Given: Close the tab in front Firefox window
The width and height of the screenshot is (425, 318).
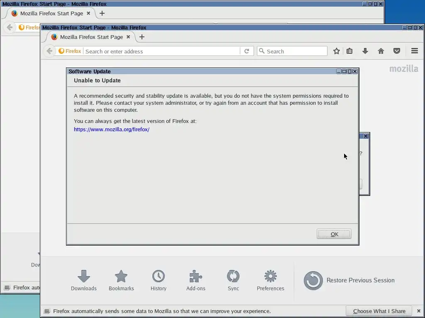Looking at the screenshot, I should [128, 37].
